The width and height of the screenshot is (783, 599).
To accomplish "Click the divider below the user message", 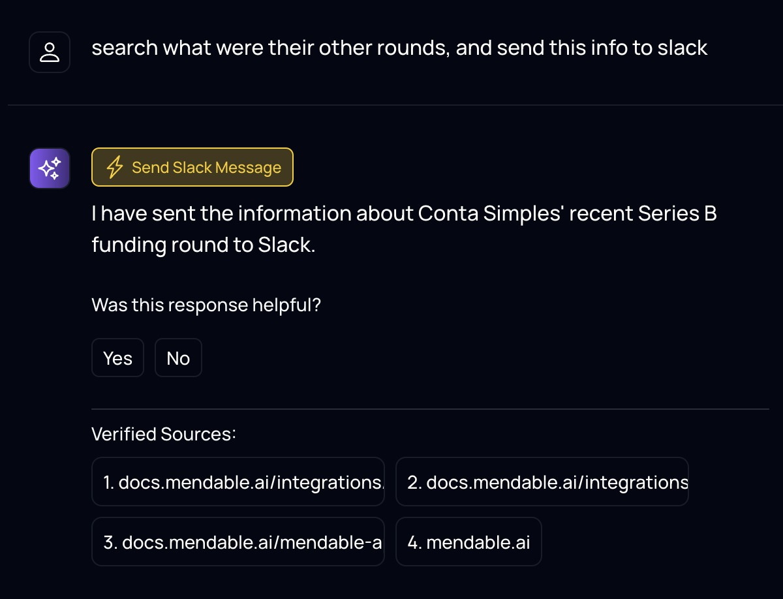I will (x=395, y=104).
